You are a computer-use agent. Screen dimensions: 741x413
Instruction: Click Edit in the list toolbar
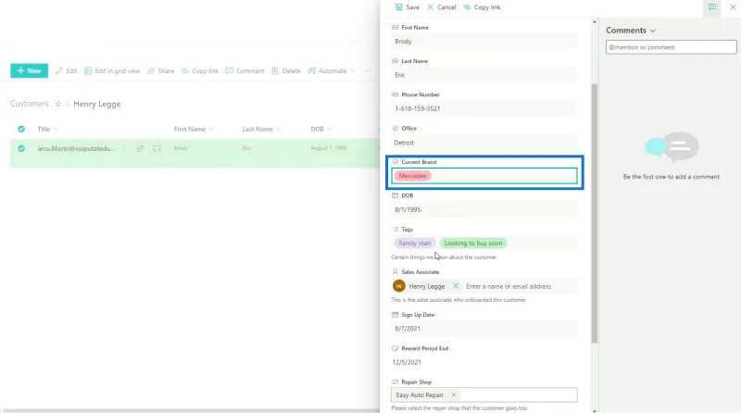(66, 71)
